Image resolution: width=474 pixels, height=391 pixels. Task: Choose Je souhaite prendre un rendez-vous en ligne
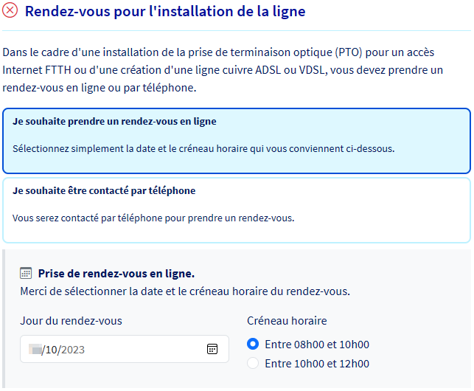click(237, 141)
